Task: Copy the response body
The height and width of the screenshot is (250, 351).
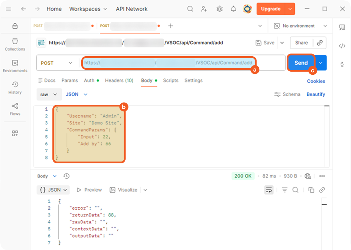Action: [x=311, y=190]
